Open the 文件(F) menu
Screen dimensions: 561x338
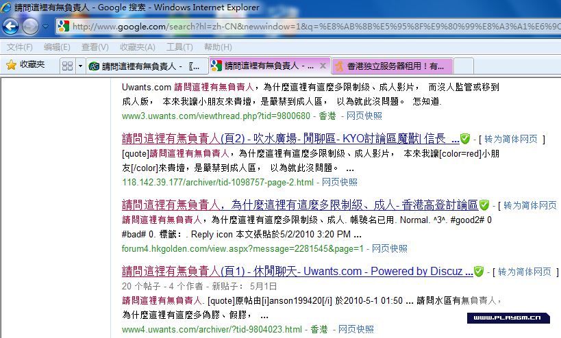tap(20, 47)
